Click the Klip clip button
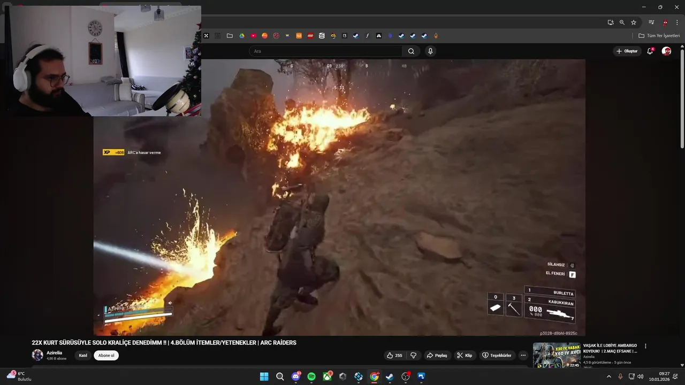685x385 pixels. click(x=465, y=356)
